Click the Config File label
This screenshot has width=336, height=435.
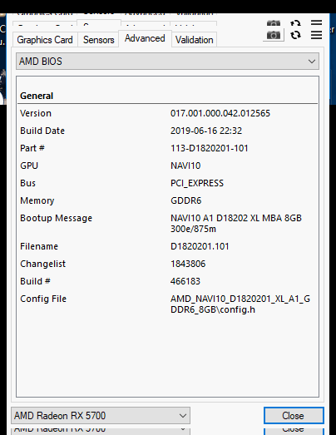tap(43, 299)
